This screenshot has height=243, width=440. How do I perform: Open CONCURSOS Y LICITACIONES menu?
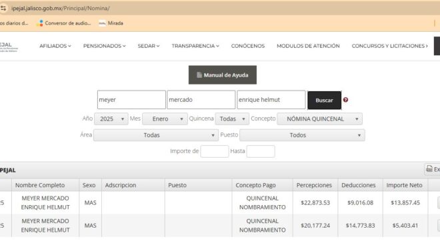point(390,46)
